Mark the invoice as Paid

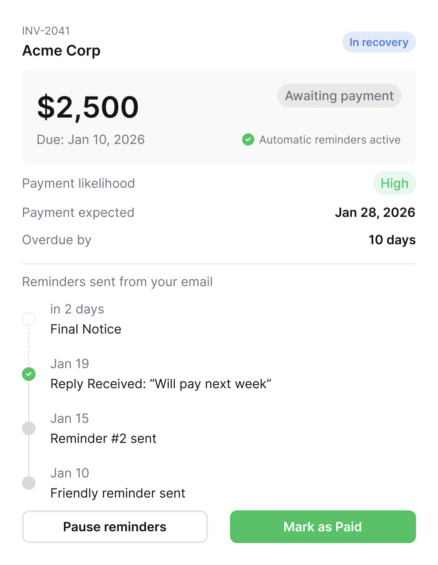323,527
